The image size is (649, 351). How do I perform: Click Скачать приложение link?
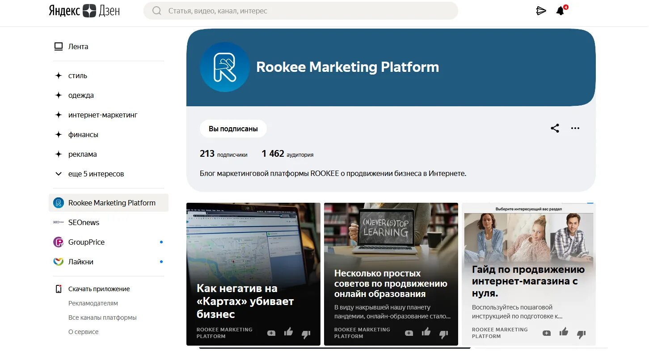(x=99, y=289)
